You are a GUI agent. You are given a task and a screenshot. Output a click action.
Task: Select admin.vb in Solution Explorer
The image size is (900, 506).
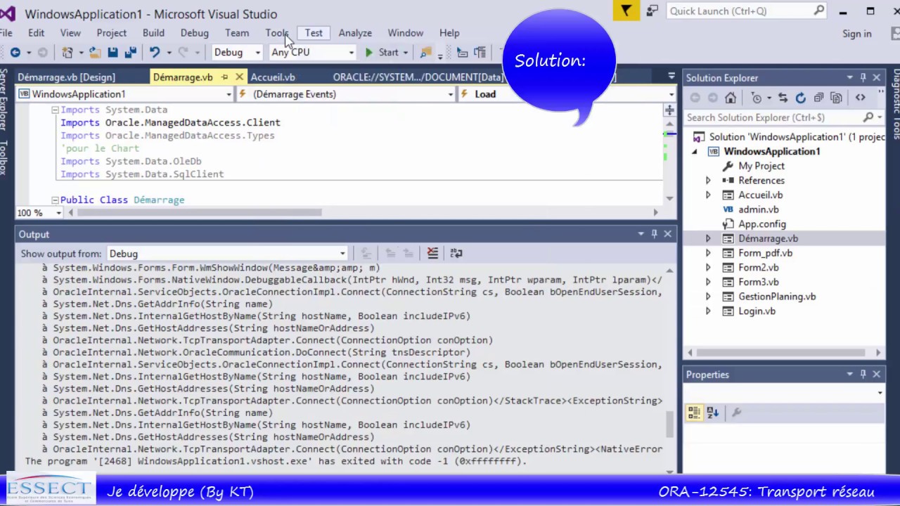(758, 209)
